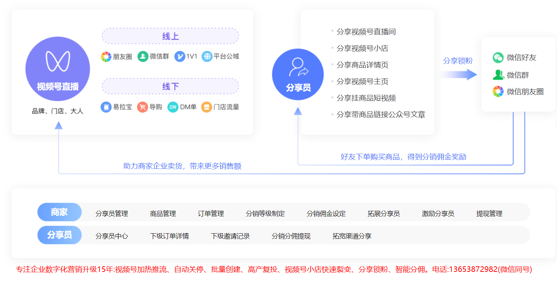Click the 分享视频号小店 list item
557x284 pixels.
click(x=362, y=48)
